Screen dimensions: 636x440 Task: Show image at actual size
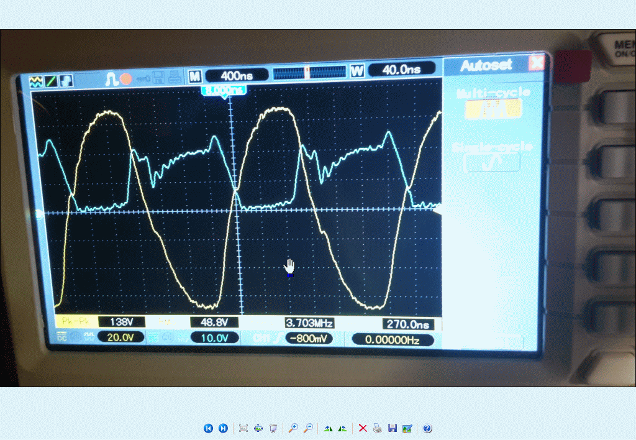pyautogui.click(x=258, y=428)
